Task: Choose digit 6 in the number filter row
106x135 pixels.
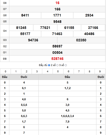Action: point(68,71)
